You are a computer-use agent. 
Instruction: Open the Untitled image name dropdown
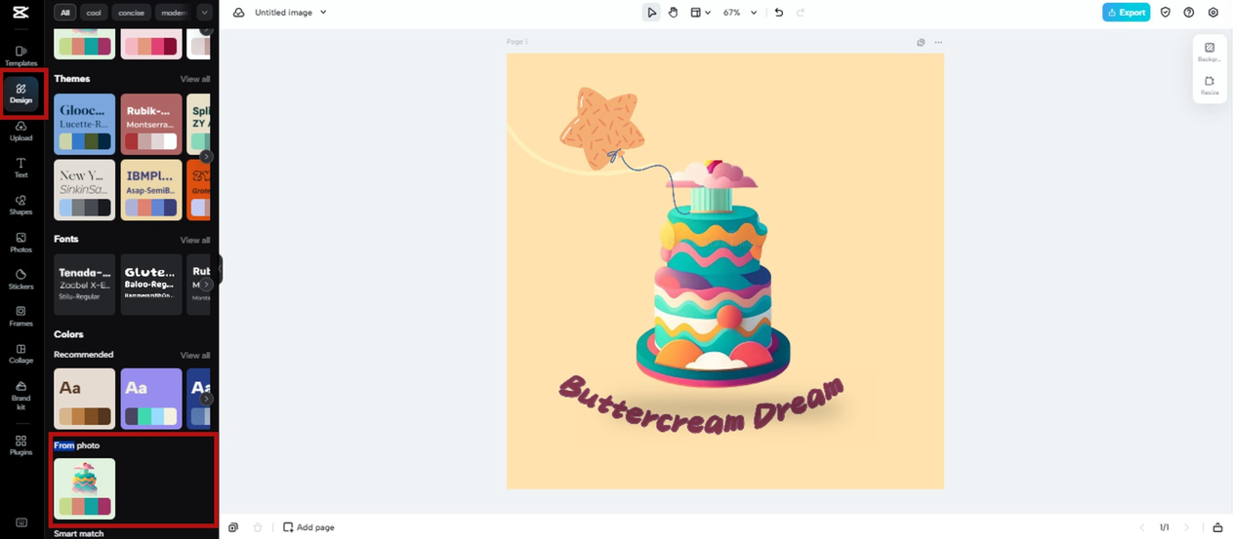coord(291,13)
